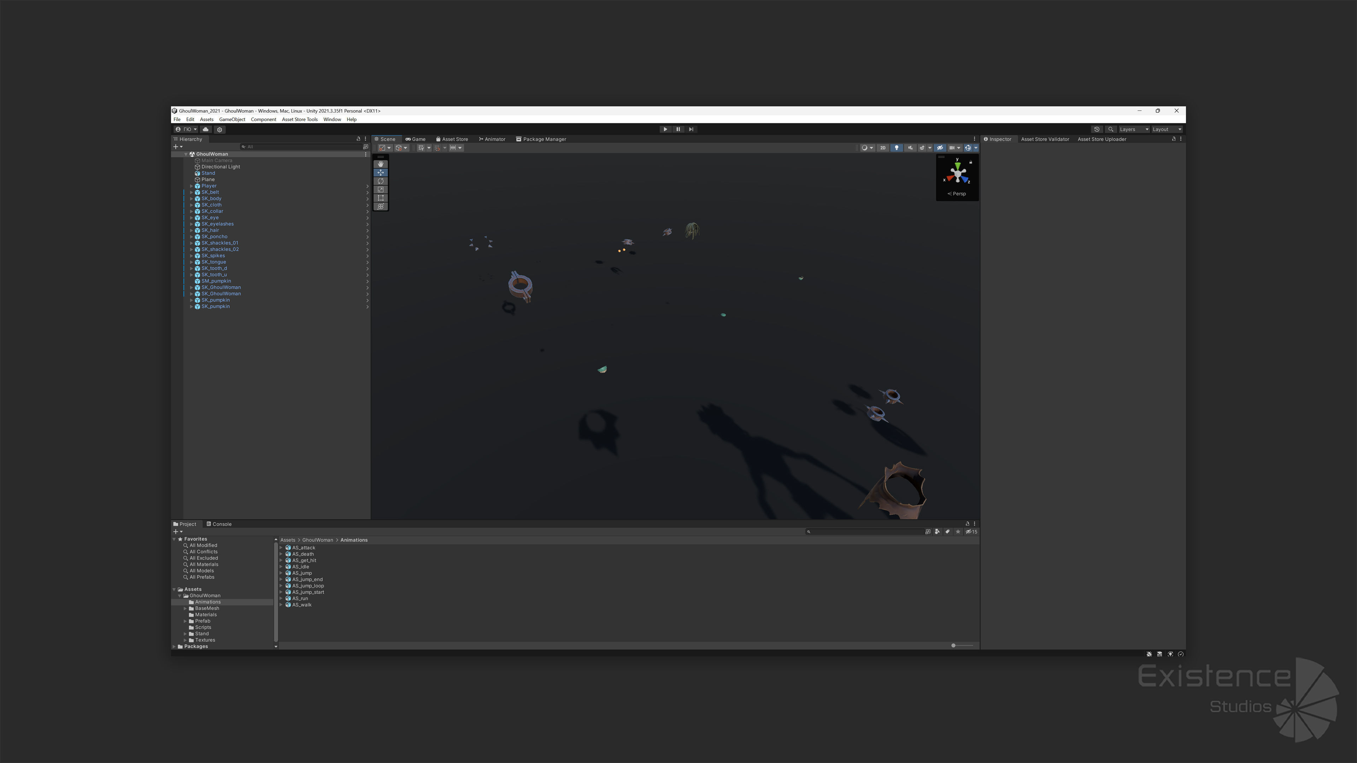The width and height of the screenshot is (1357, 763).
Task: Select the Hand view tool
Action: coord(380,164)
